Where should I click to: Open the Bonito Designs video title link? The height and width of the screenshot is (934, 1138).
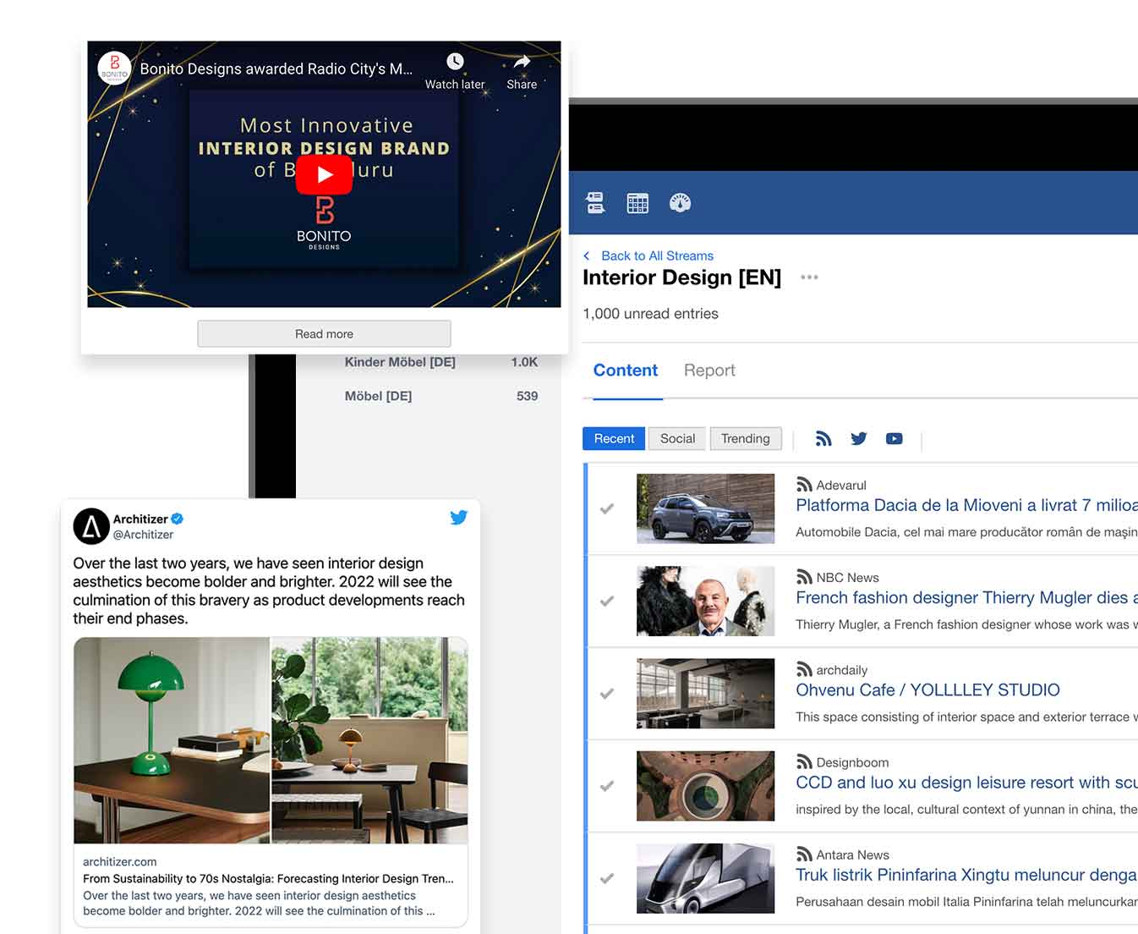pyautogui.click(x=276, y=69)
